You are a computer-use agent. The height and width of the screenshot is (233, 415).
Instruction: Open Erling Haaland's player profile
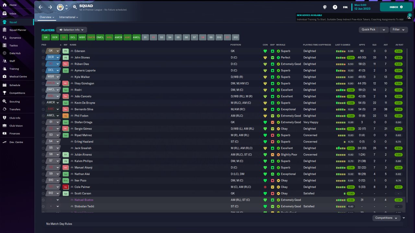coord(84,142)
